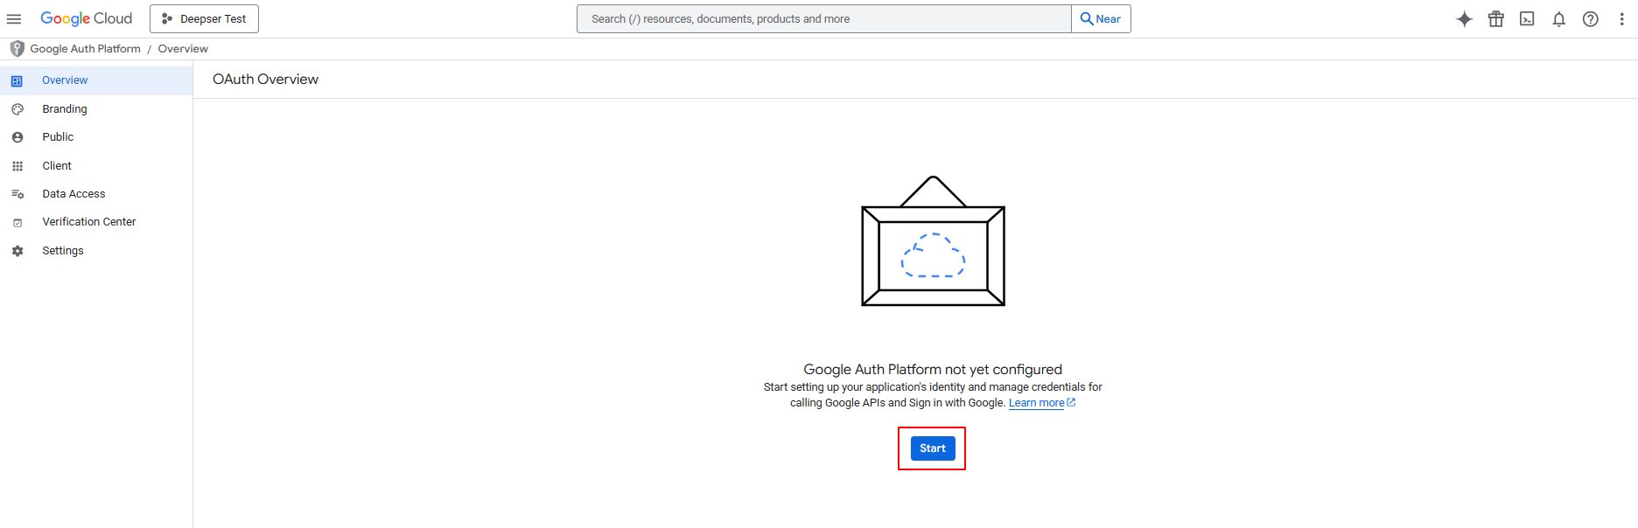The width and height of the screenshot is (1638, 528).
Task: Click the OAuth Overview heading
Action: pyautogui.click(x=265, y=80)
